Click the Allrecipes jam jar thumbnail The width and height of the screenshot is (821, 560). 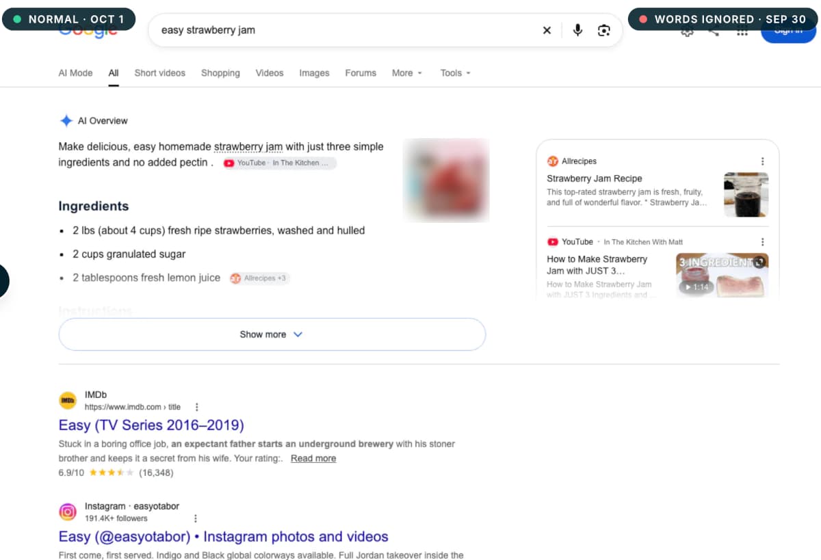click(746, 194)
